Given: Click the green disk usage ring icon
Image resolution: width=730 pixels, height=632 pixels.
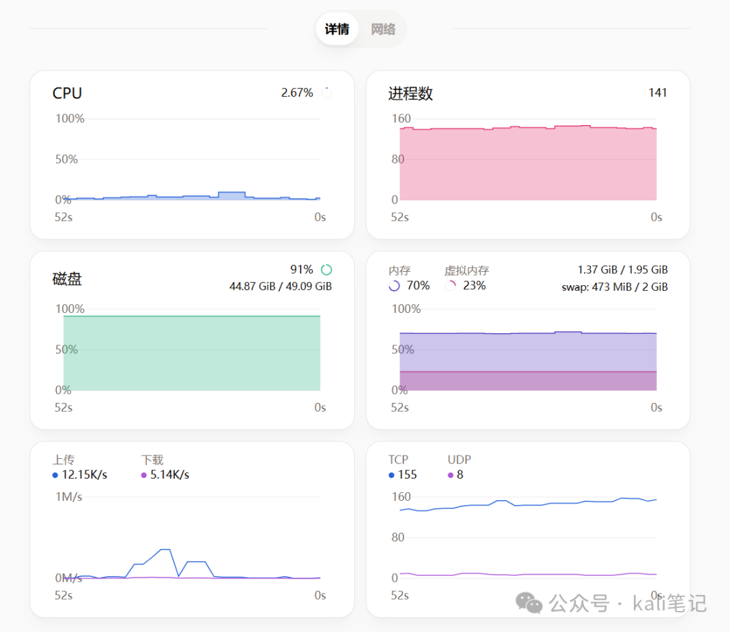Looking at the screenshot, I should [x=326, y=270].
